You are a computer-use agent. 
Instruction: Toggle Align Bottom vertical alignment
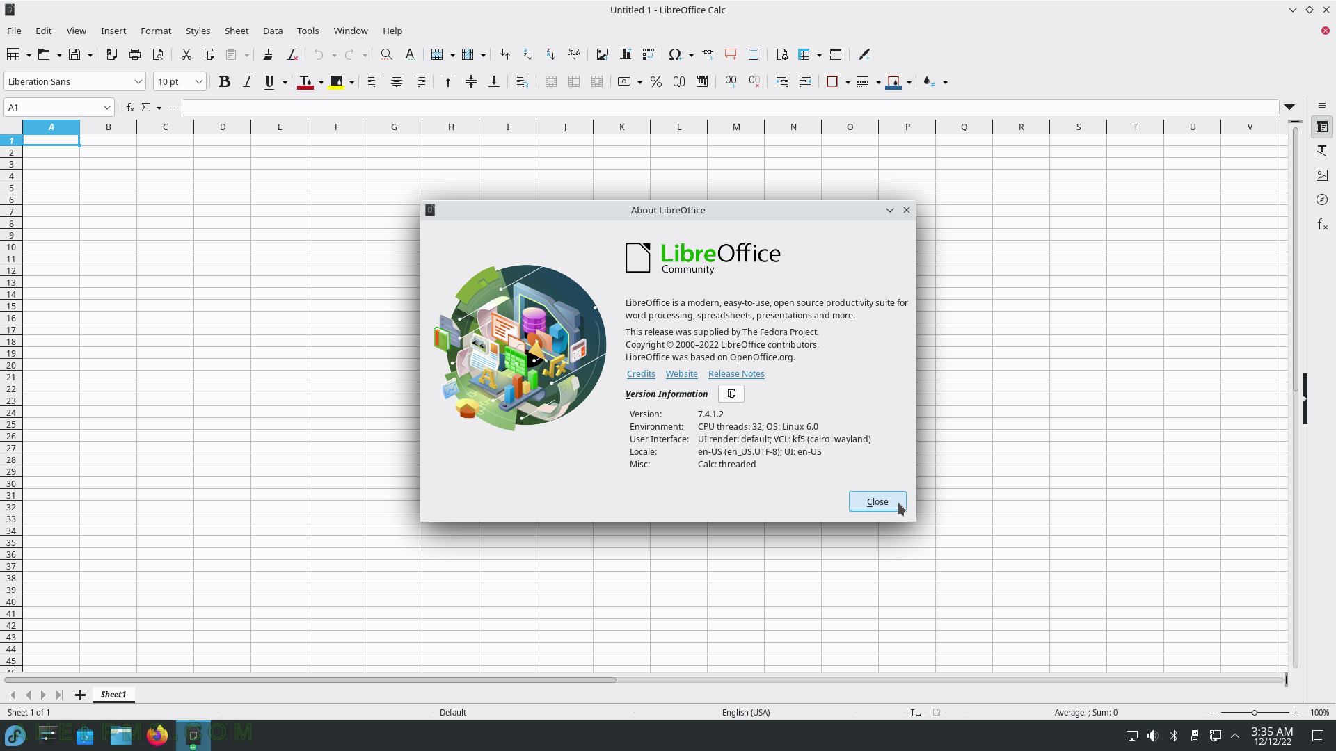[x=493, y=81]
